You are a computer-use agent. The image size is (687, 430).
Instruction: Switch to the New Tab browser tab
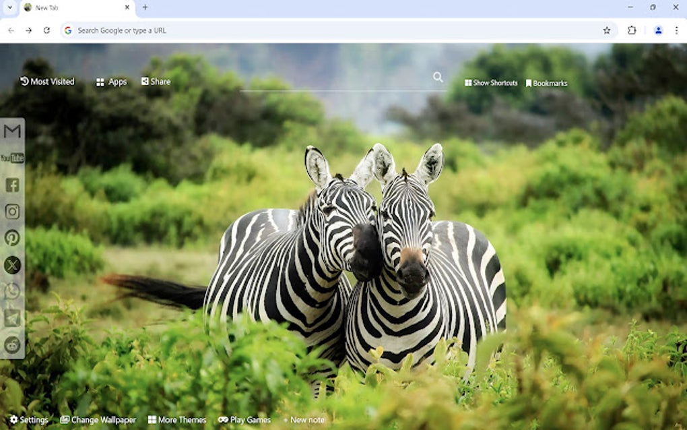tap(74, 7)
